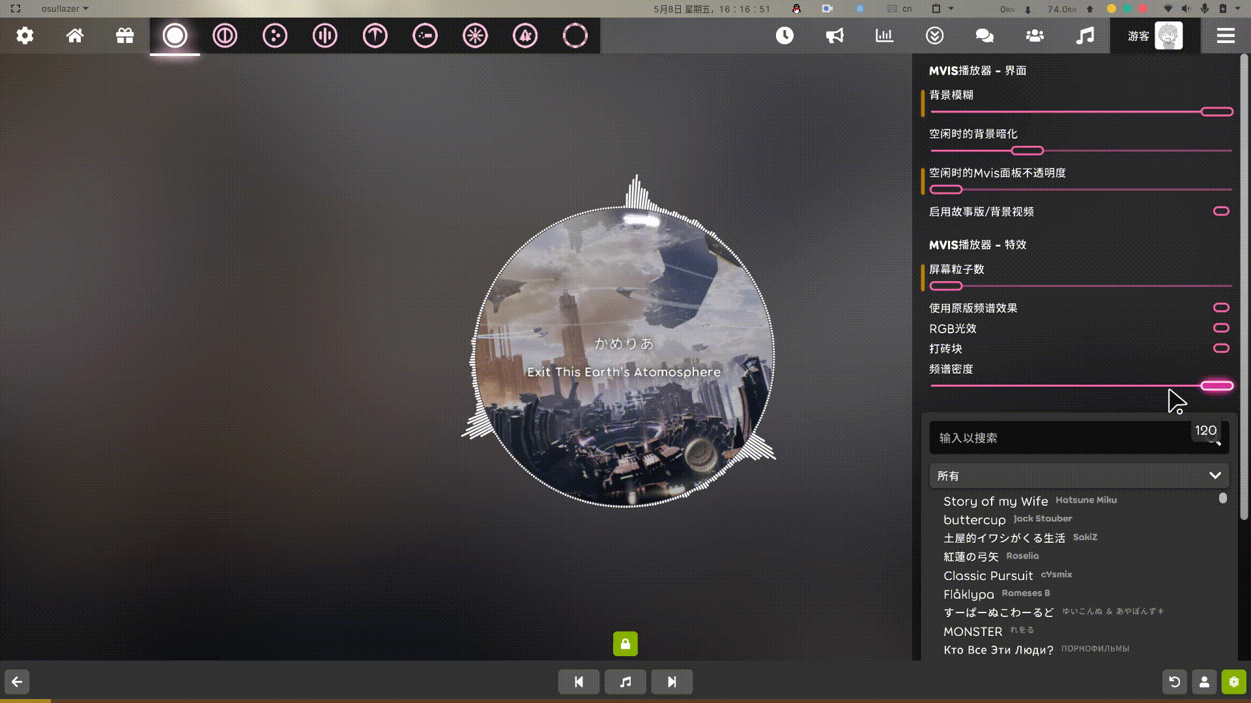
Task: Toggle the green settings panel button
Action: tap(1234, 682)
